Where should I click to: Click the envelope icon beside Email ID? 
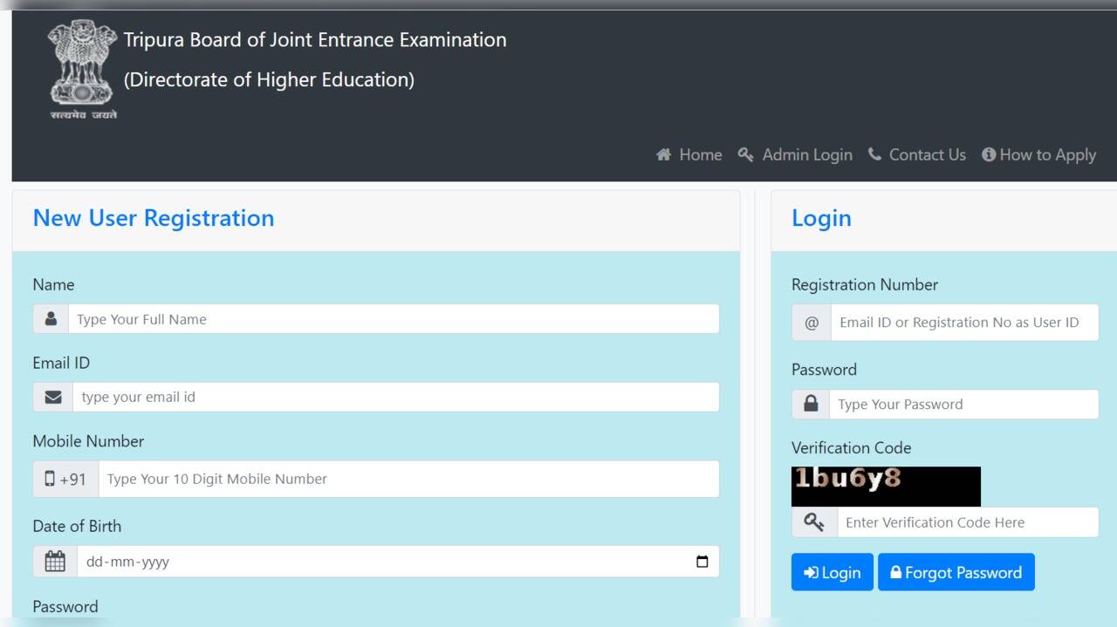(53, 397)
